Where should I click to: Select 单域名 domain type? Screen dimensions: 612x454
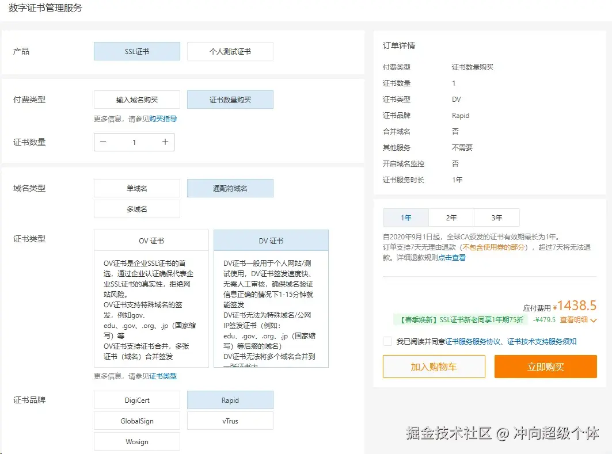(137, 188)
